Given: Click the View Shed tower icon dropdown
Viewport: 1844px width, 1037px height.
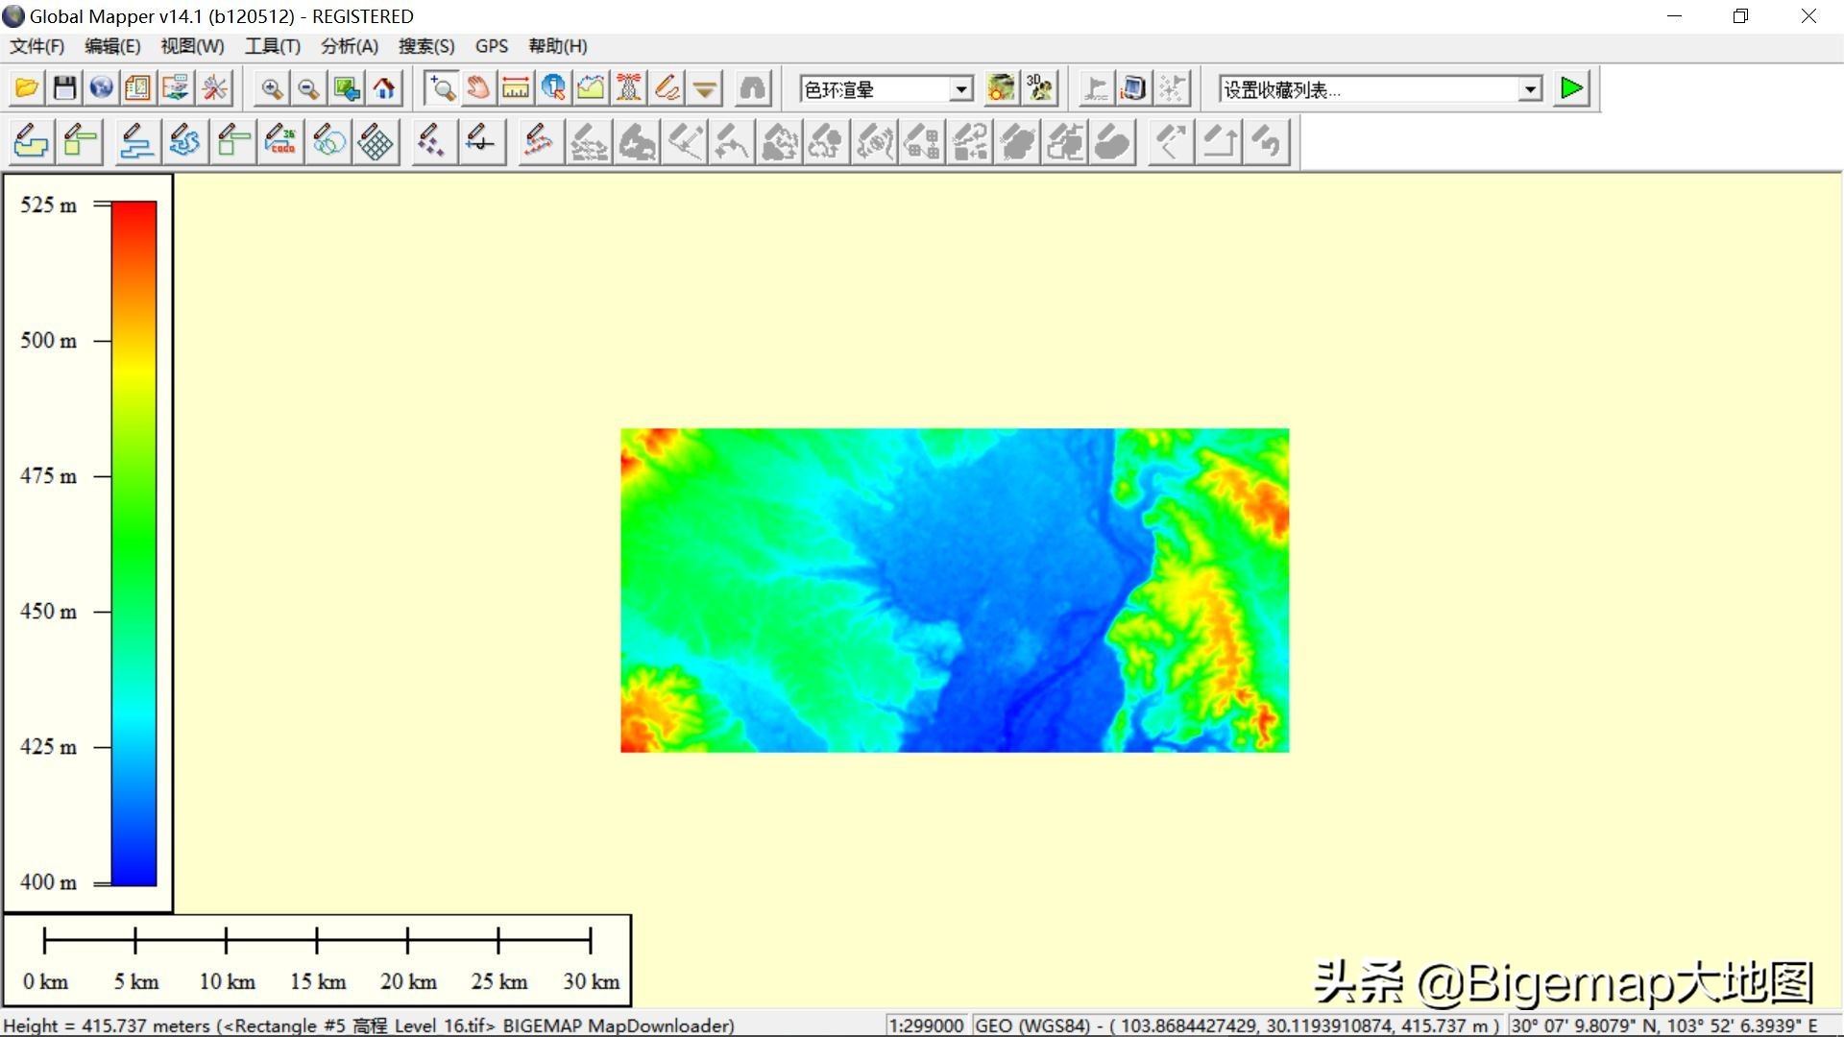Looking at the screenshot, I should click(x=629, y=89).
